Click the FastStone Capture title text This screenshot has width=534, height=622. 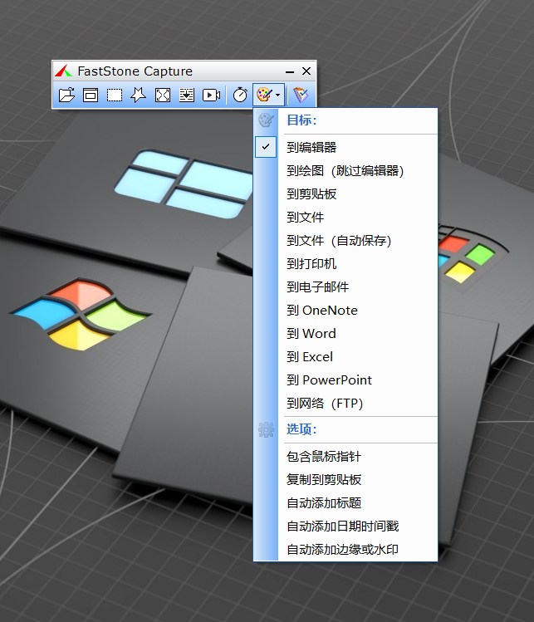tap(135, 71)
